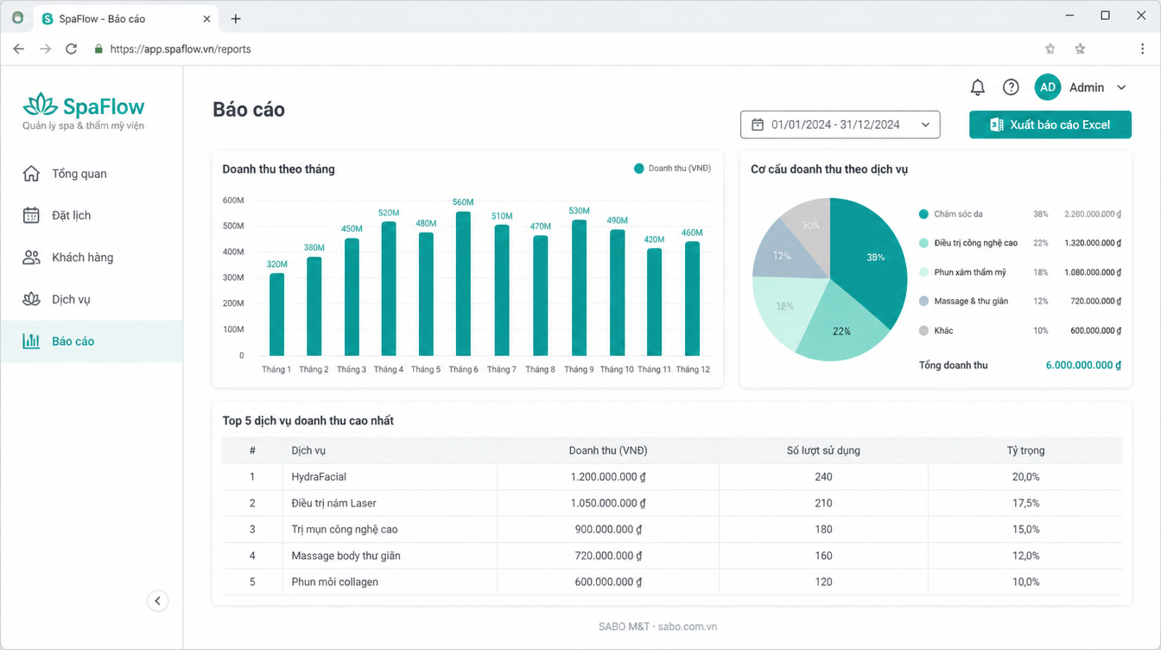Open Dịch vụ in the sidebar
The image size is (1161, 650).
tap(92, 299)
